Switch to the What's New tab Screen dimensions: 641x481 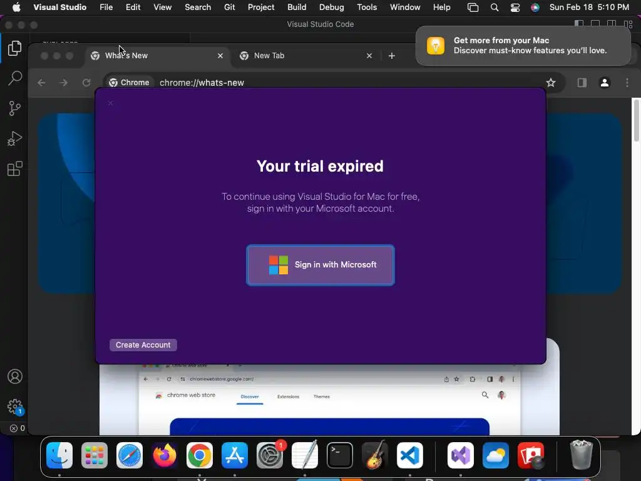[x=157, y=56]
